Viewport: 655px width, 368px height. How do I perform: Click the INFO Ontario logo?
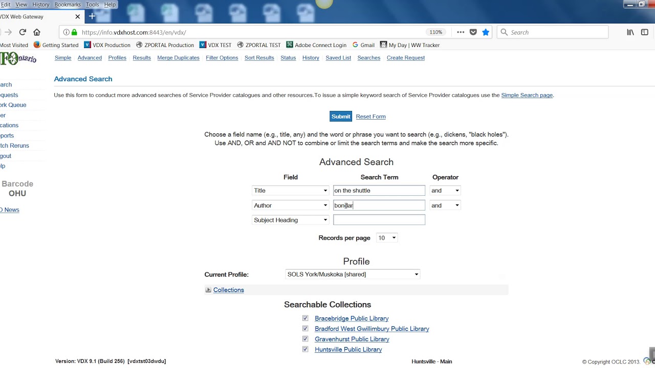coord(18,58)
